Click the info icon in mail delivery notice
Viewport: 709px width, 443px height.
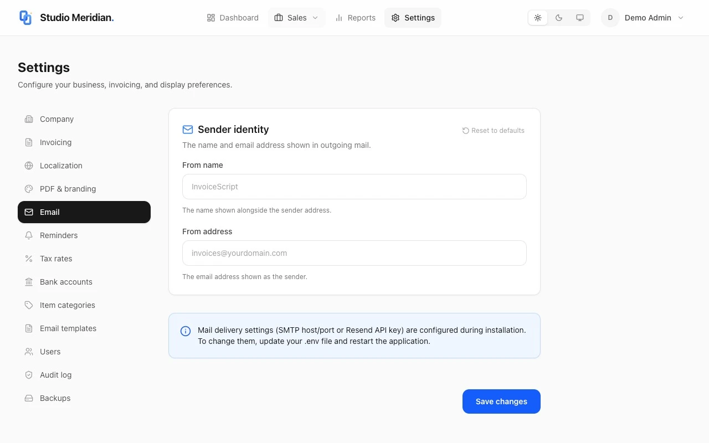click(186, 331)
